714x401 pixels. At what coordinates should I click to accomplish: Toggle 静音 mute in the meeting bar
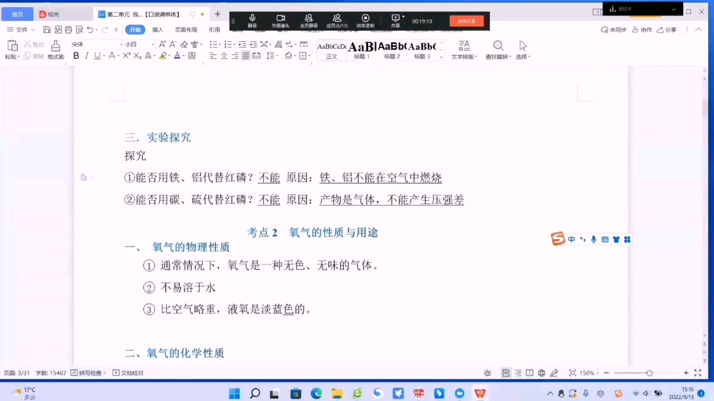[x=252, y=21]
